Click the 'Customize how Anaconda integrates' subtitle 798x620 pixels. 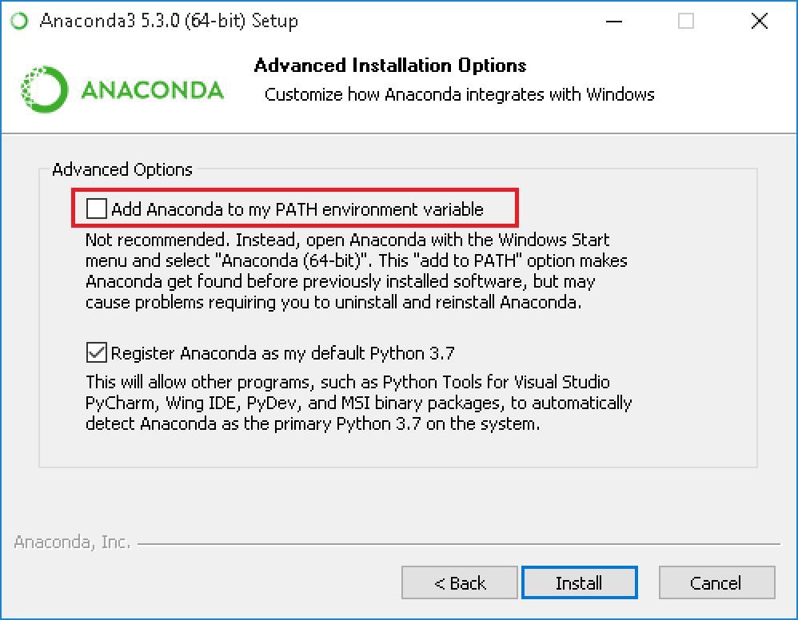459,94
